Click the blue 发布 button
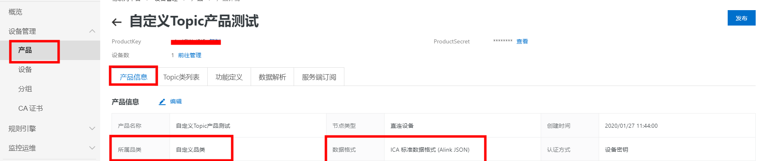This screenshot has height=161, width=765. 741,18
